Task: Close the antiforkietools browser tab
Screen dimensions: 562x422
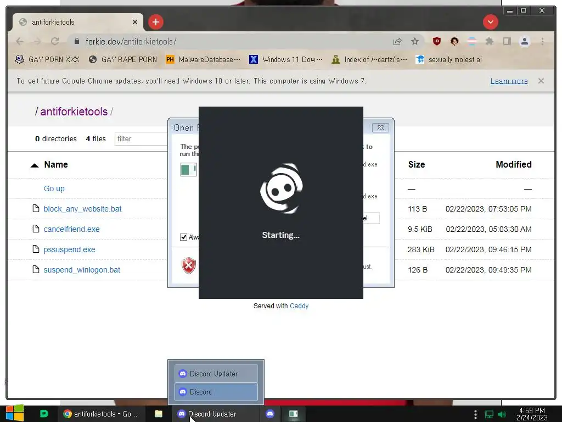Action: [135, 22]
